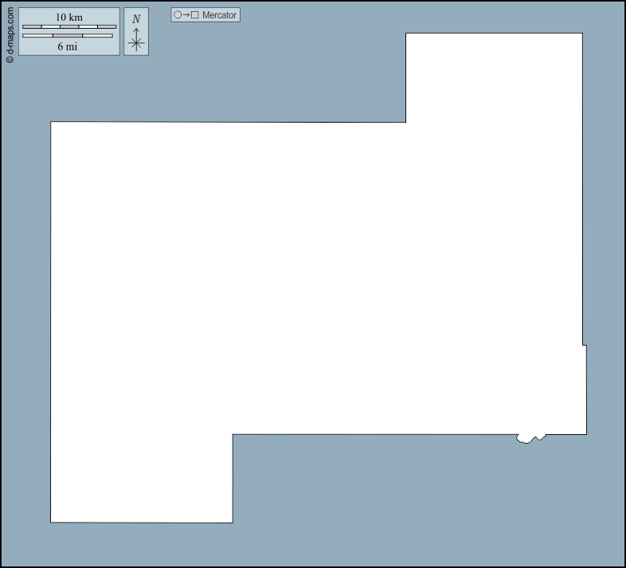Click the 10 km scale text
This screenshot has width=626, height=568.
[x=69, y=18]
